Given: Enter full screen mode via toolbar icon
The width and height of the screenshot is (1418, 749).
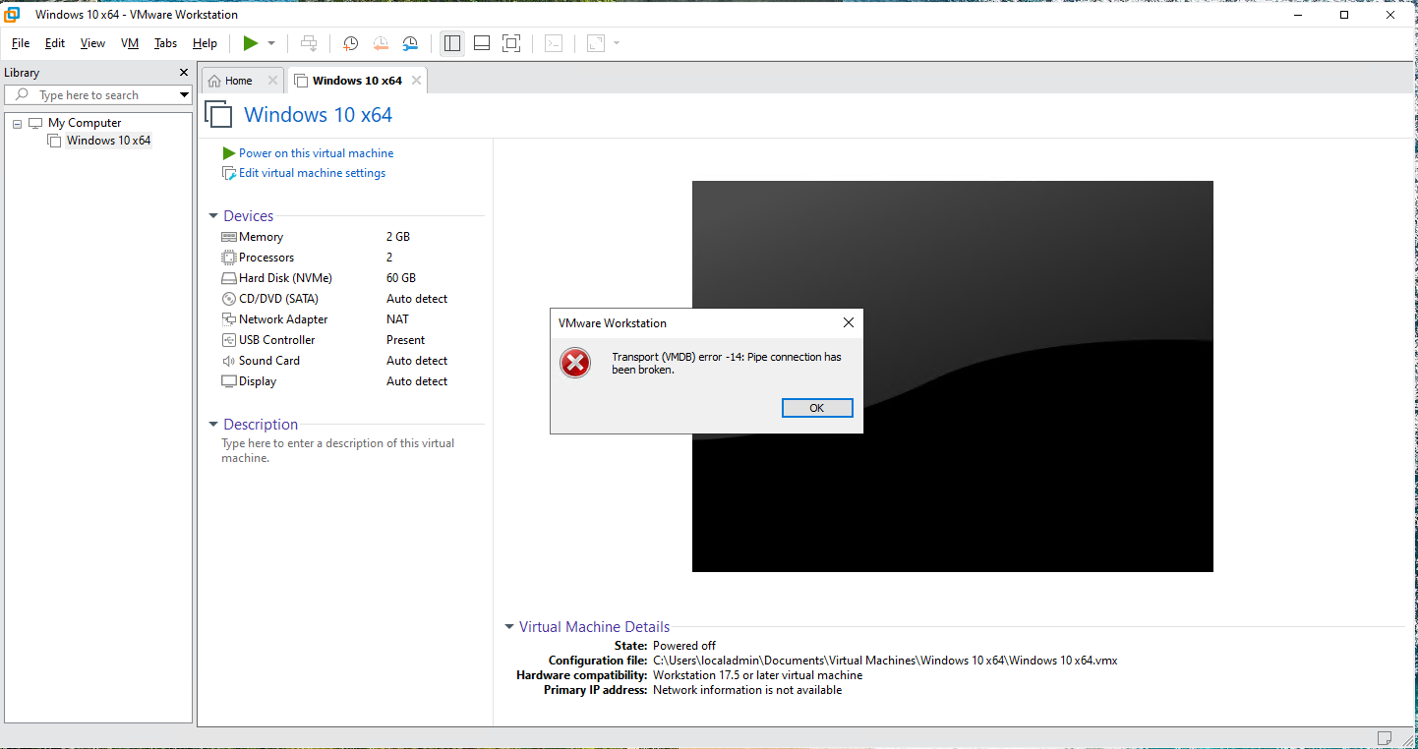Looking at the screenshot, I should (x=510, y=43).
